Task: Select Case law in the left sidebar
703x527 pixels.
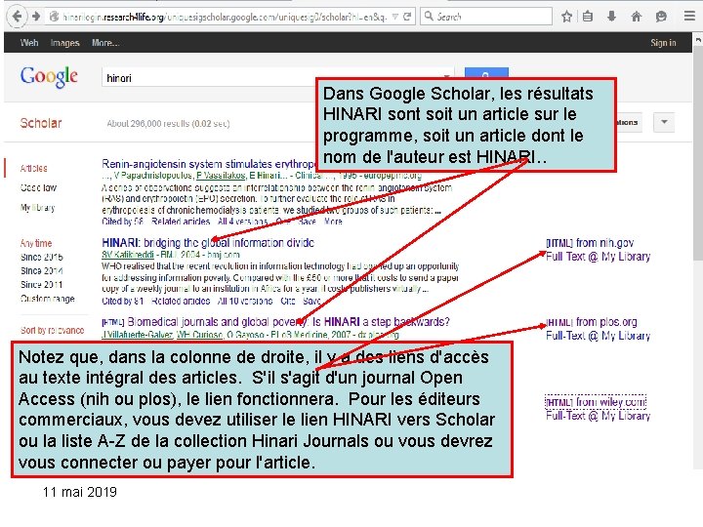Action: pos(38,187)
